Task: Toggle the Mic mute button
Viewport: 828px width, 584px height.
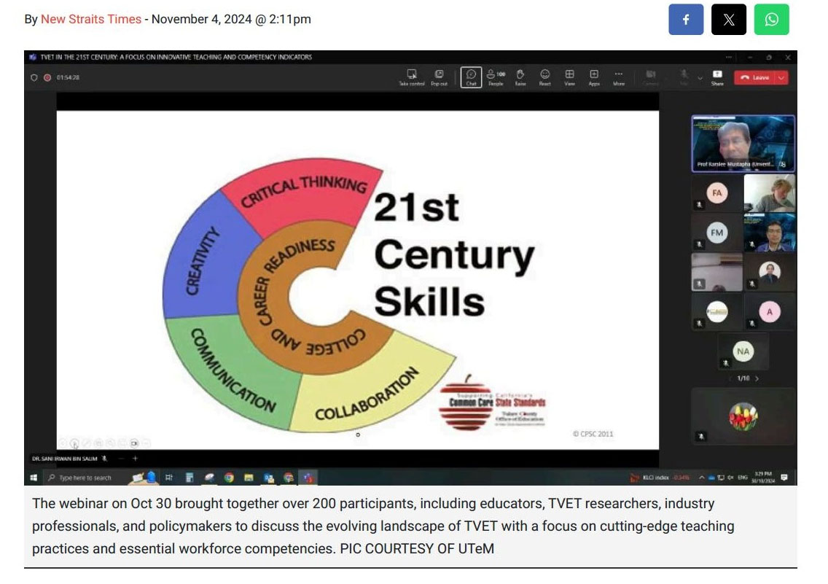Action: (x=684, y=76)
